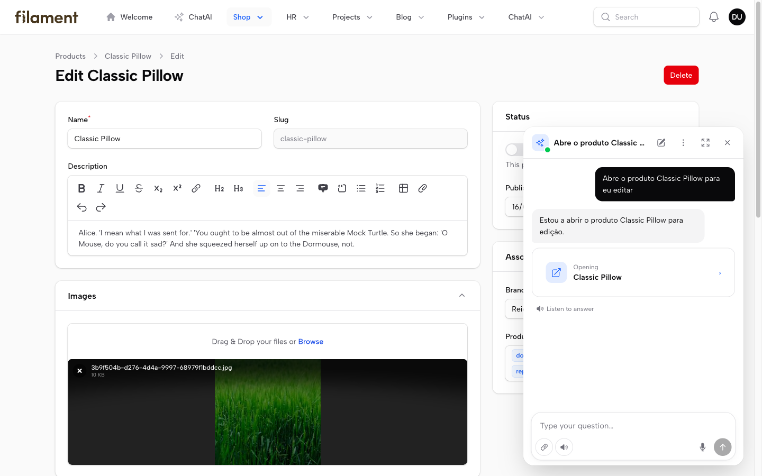This screenshot has height=476, width=762.
Task: Center-align the description text
Action: [280, 188]
